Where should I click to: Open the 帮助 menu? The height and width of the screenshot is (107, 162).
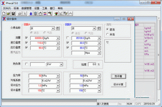click(60, 8)
